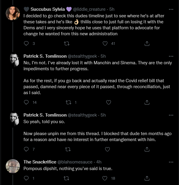
Task: Reply to Succubus Sylvia's tweet
Action: [26, 44]
